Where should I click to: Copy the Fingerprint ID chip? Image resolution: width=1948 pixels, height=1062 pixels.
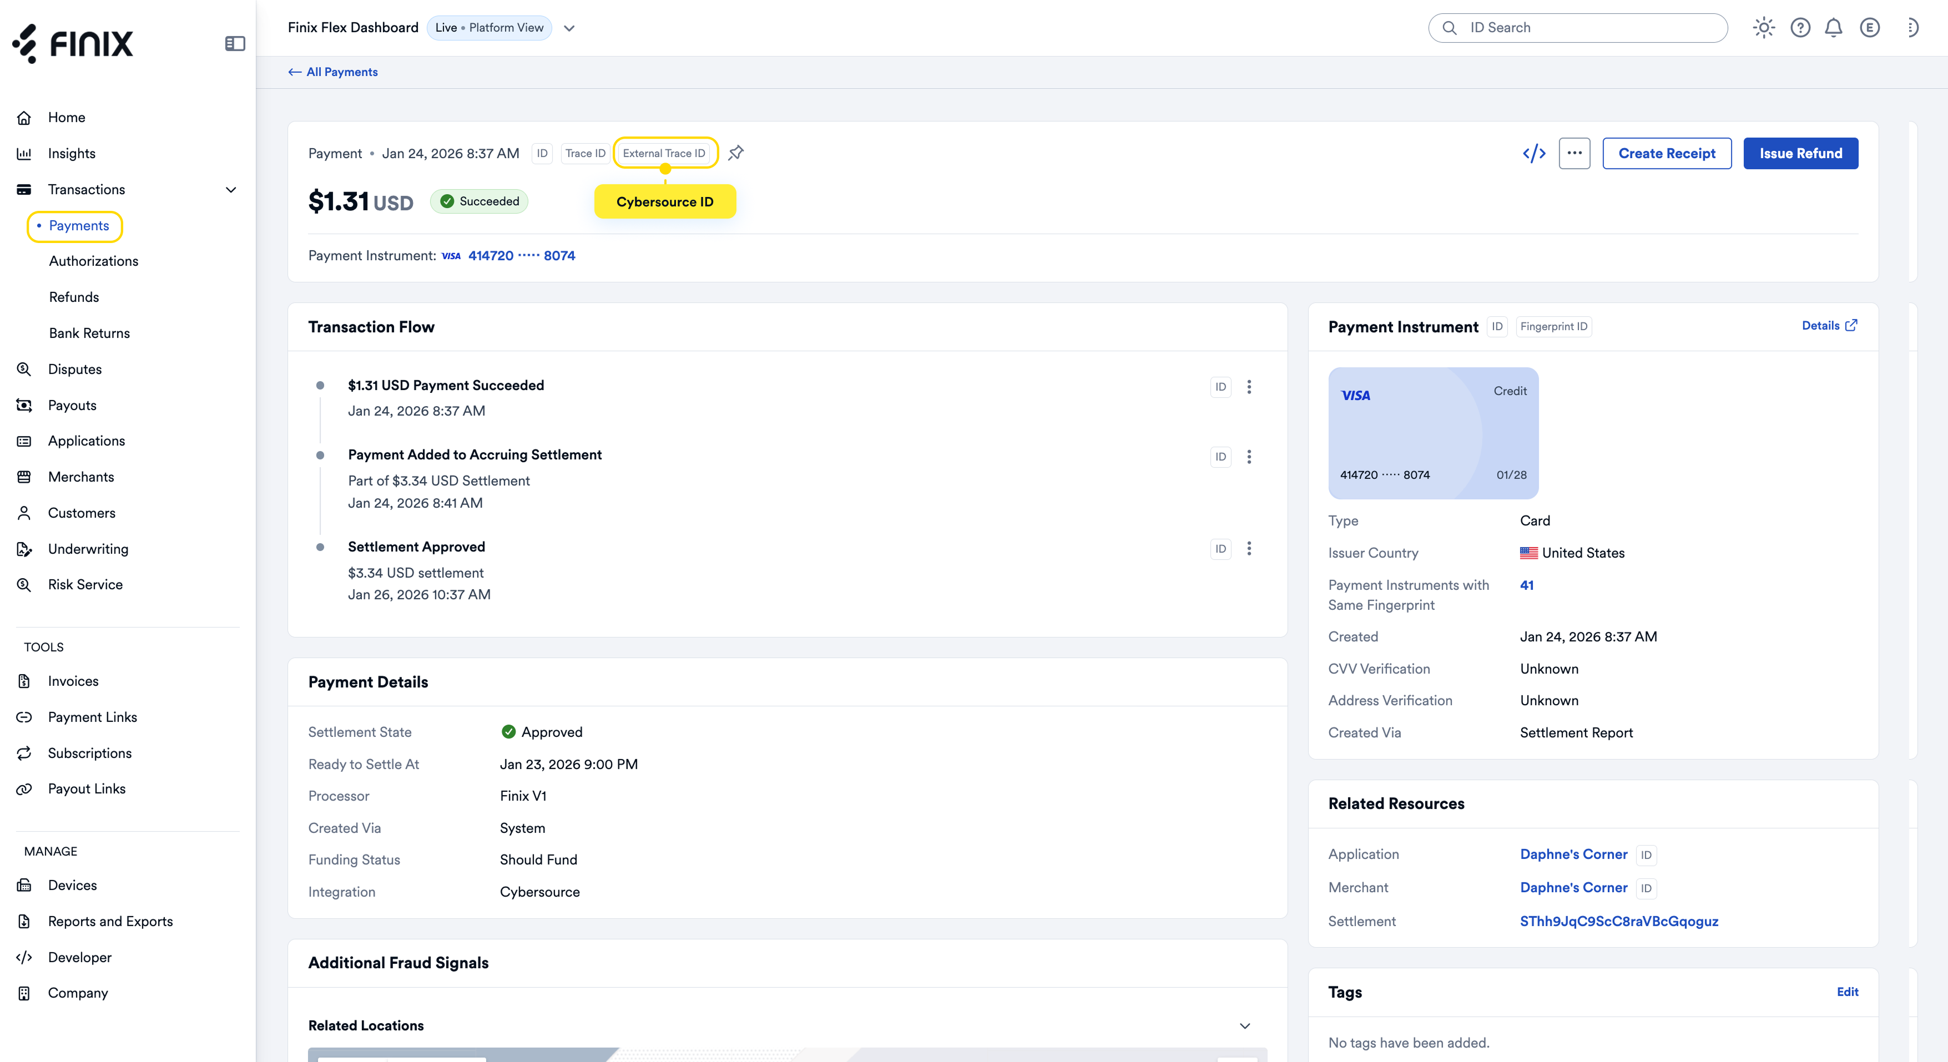pyautogui.click(x=1554, y=327)
